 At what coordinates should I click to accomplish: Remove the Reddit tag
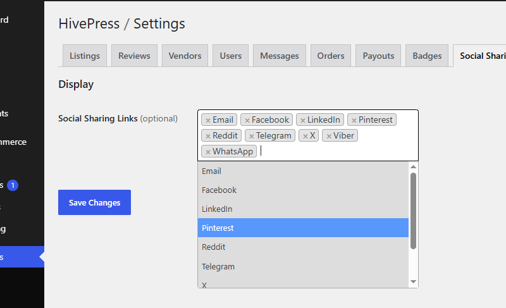(208, 136)
